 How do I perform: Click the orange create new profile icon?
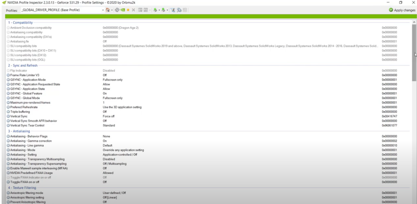click(x=128, y=10)
